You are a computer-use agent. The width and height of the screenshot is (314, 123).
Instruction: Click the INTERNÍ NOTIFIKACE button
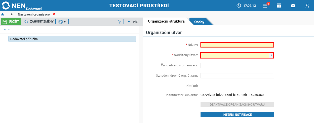point(237,114)
